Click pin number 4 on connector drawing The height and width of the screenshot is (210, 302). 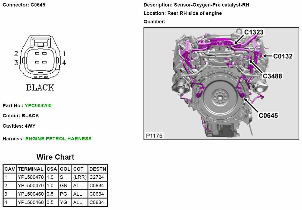[x=64, y=63]
